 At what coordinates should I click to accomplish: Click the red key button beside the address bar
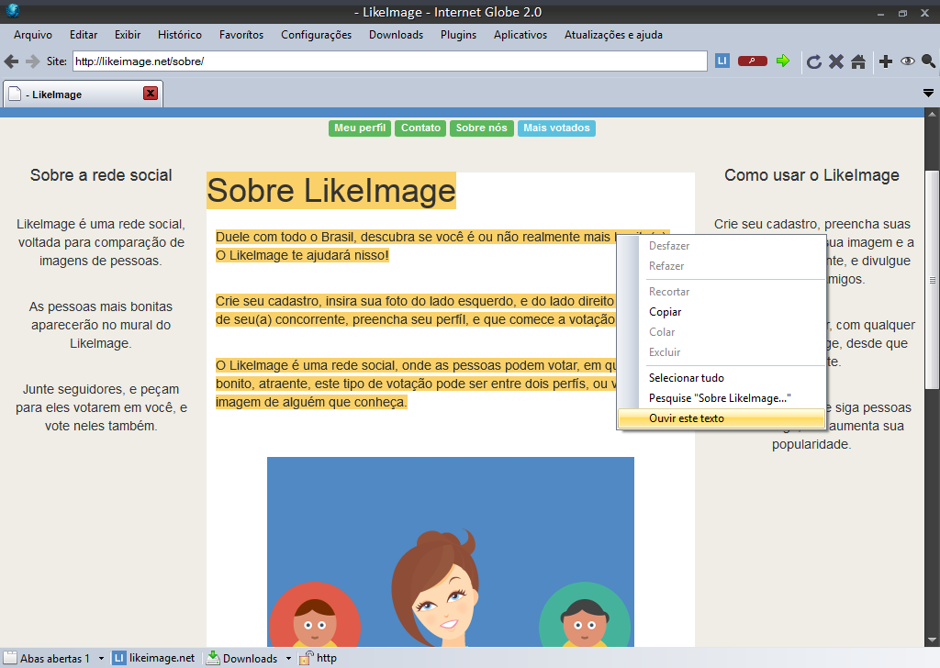[x=752, y=61]
